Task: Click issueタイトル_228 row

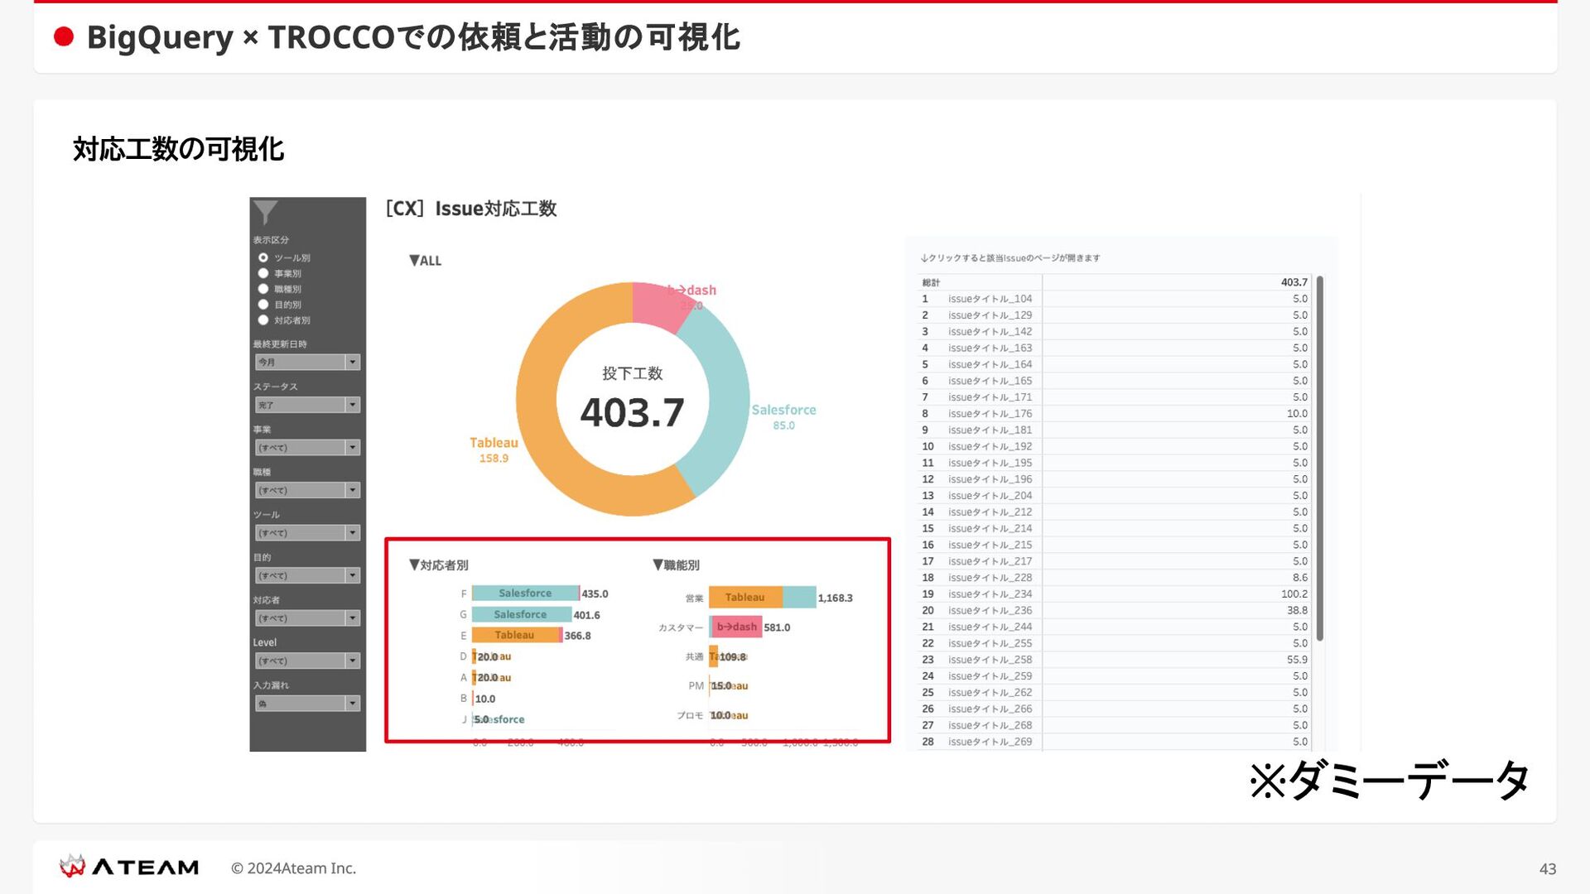Action: 1115,578
